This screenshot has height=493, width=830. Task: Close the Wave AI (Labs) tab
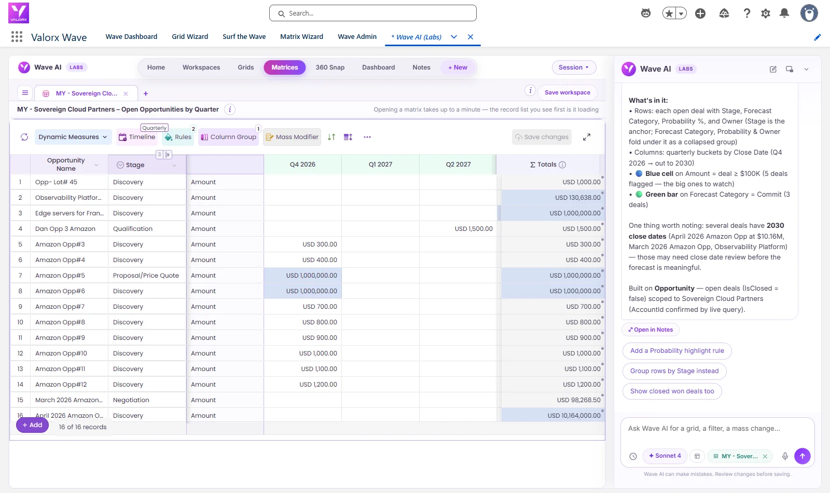pos(471,37)
